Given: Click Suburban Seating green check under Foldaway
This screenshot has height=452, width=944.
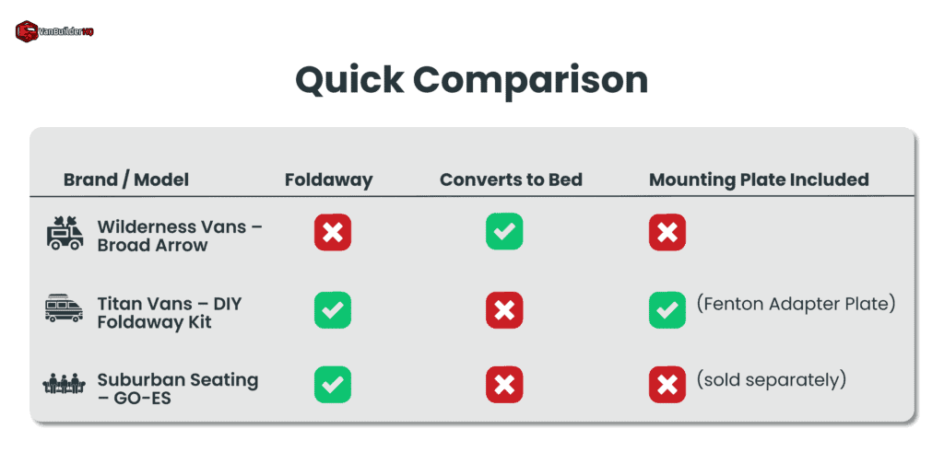Looking at the screenshot, I should [x=332, y=385].
